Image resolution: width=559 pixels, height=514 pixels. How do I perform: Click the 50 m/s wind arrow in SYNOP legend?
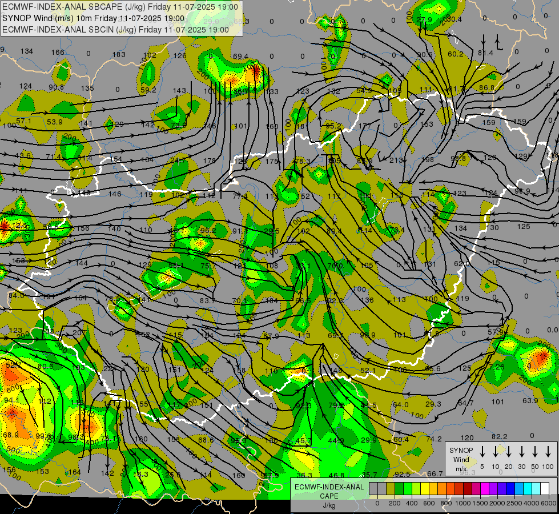pyautogui.click(x=535, y=452)
